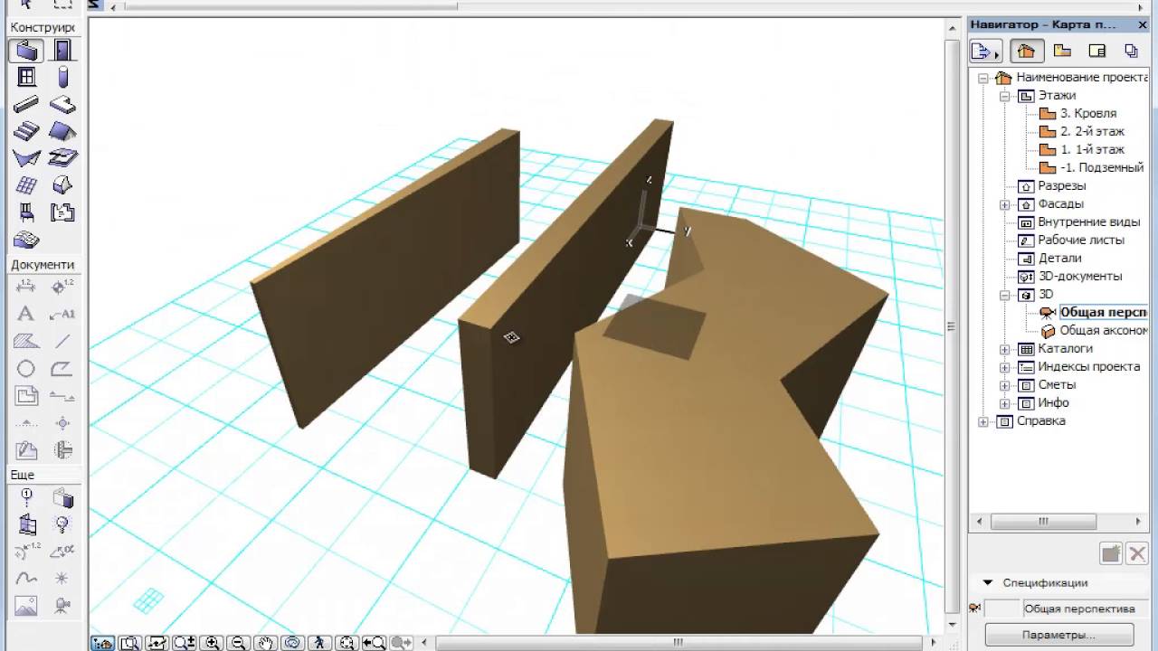The height and width of the screenshot is (651, 1158).
Task: Select the Fill hatch tool
Action: [26, 341]
